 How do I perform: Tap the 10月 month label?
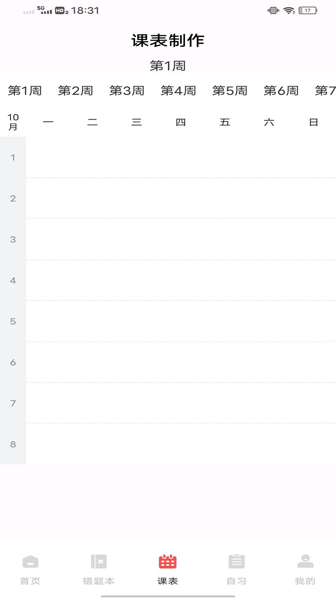(x=13, y=122)
